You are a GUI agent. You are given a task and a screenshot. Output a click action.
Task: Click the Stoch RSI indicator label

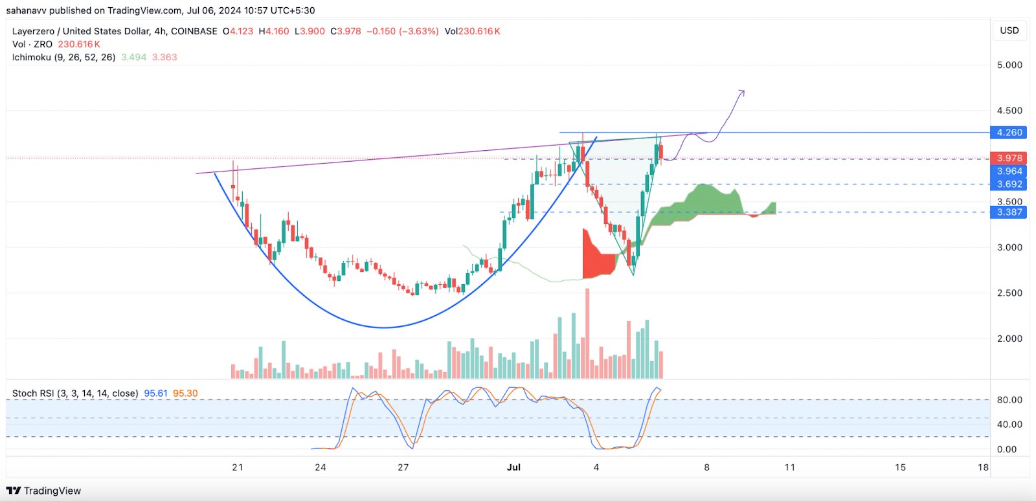click(x=75, y=394)
